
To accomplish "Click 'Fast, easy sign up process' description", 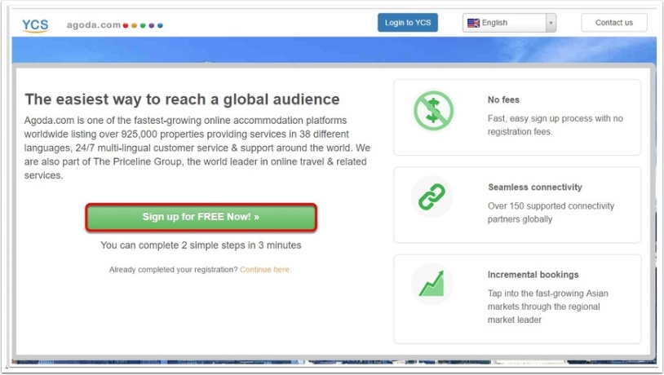I will pyautogui.click(x=556, y=125).
